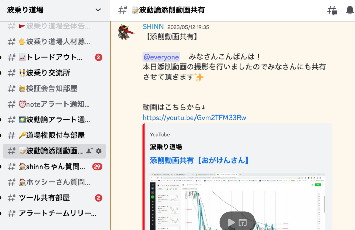The width and height of the screenshot is (355, 230).
Task: Open notification settings bell icon
Action: click(350, 10)
